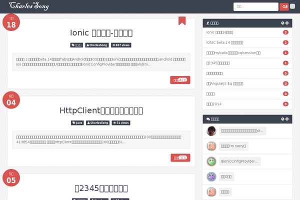Click the 827 views badge
This screenshot has height=200, width=300.
click(121, 45)
